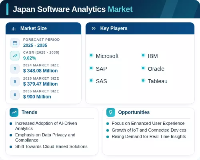This screenshot has width=200, height=160.
Task: Select SAP in key players
Action: [102, 69]
